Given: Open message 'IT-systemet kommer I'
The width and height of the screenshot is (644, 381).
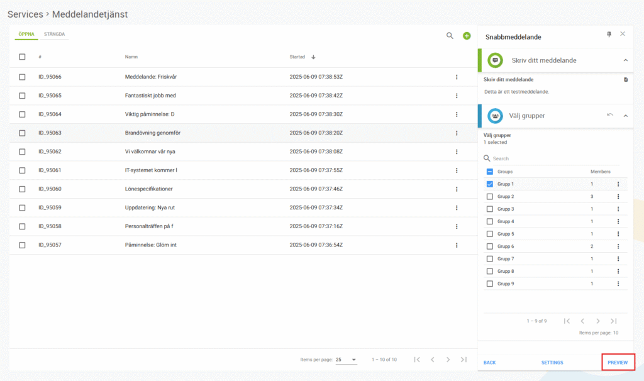Looking at the screenshot, I should pos(151,170).
